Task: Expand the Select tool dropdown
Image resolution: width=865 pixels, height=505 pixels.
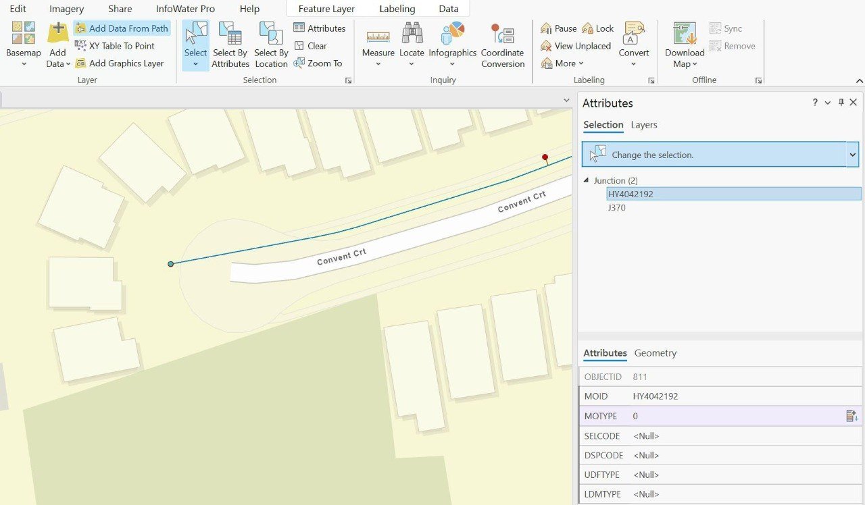Action: pos(195,64)
